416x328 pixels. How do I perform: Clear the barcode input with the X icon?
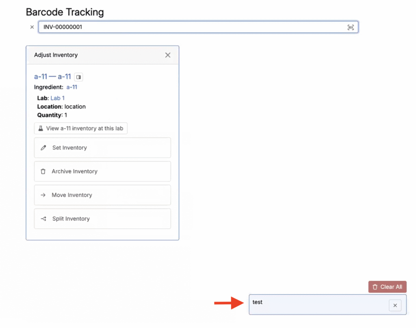(32, 27)
